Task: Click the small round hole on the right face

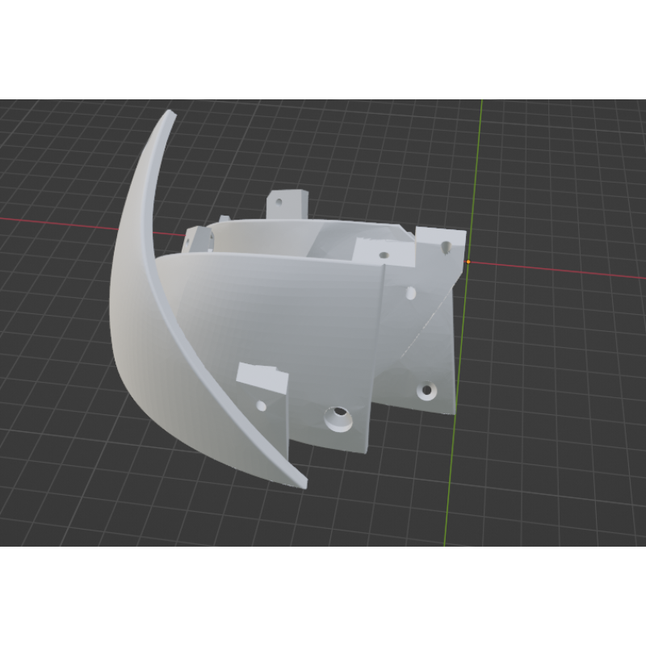Action: coord(409,292)
